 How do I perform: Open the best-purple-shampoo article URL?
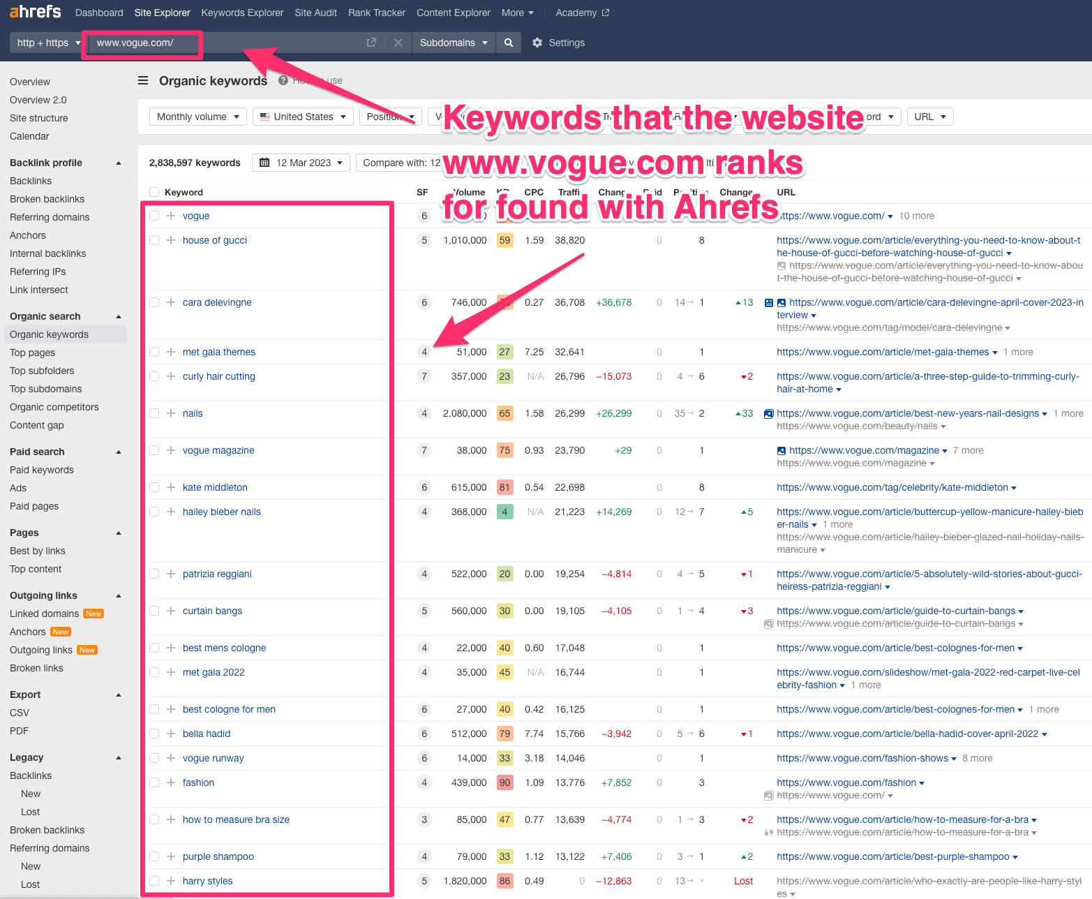point(893,856)
